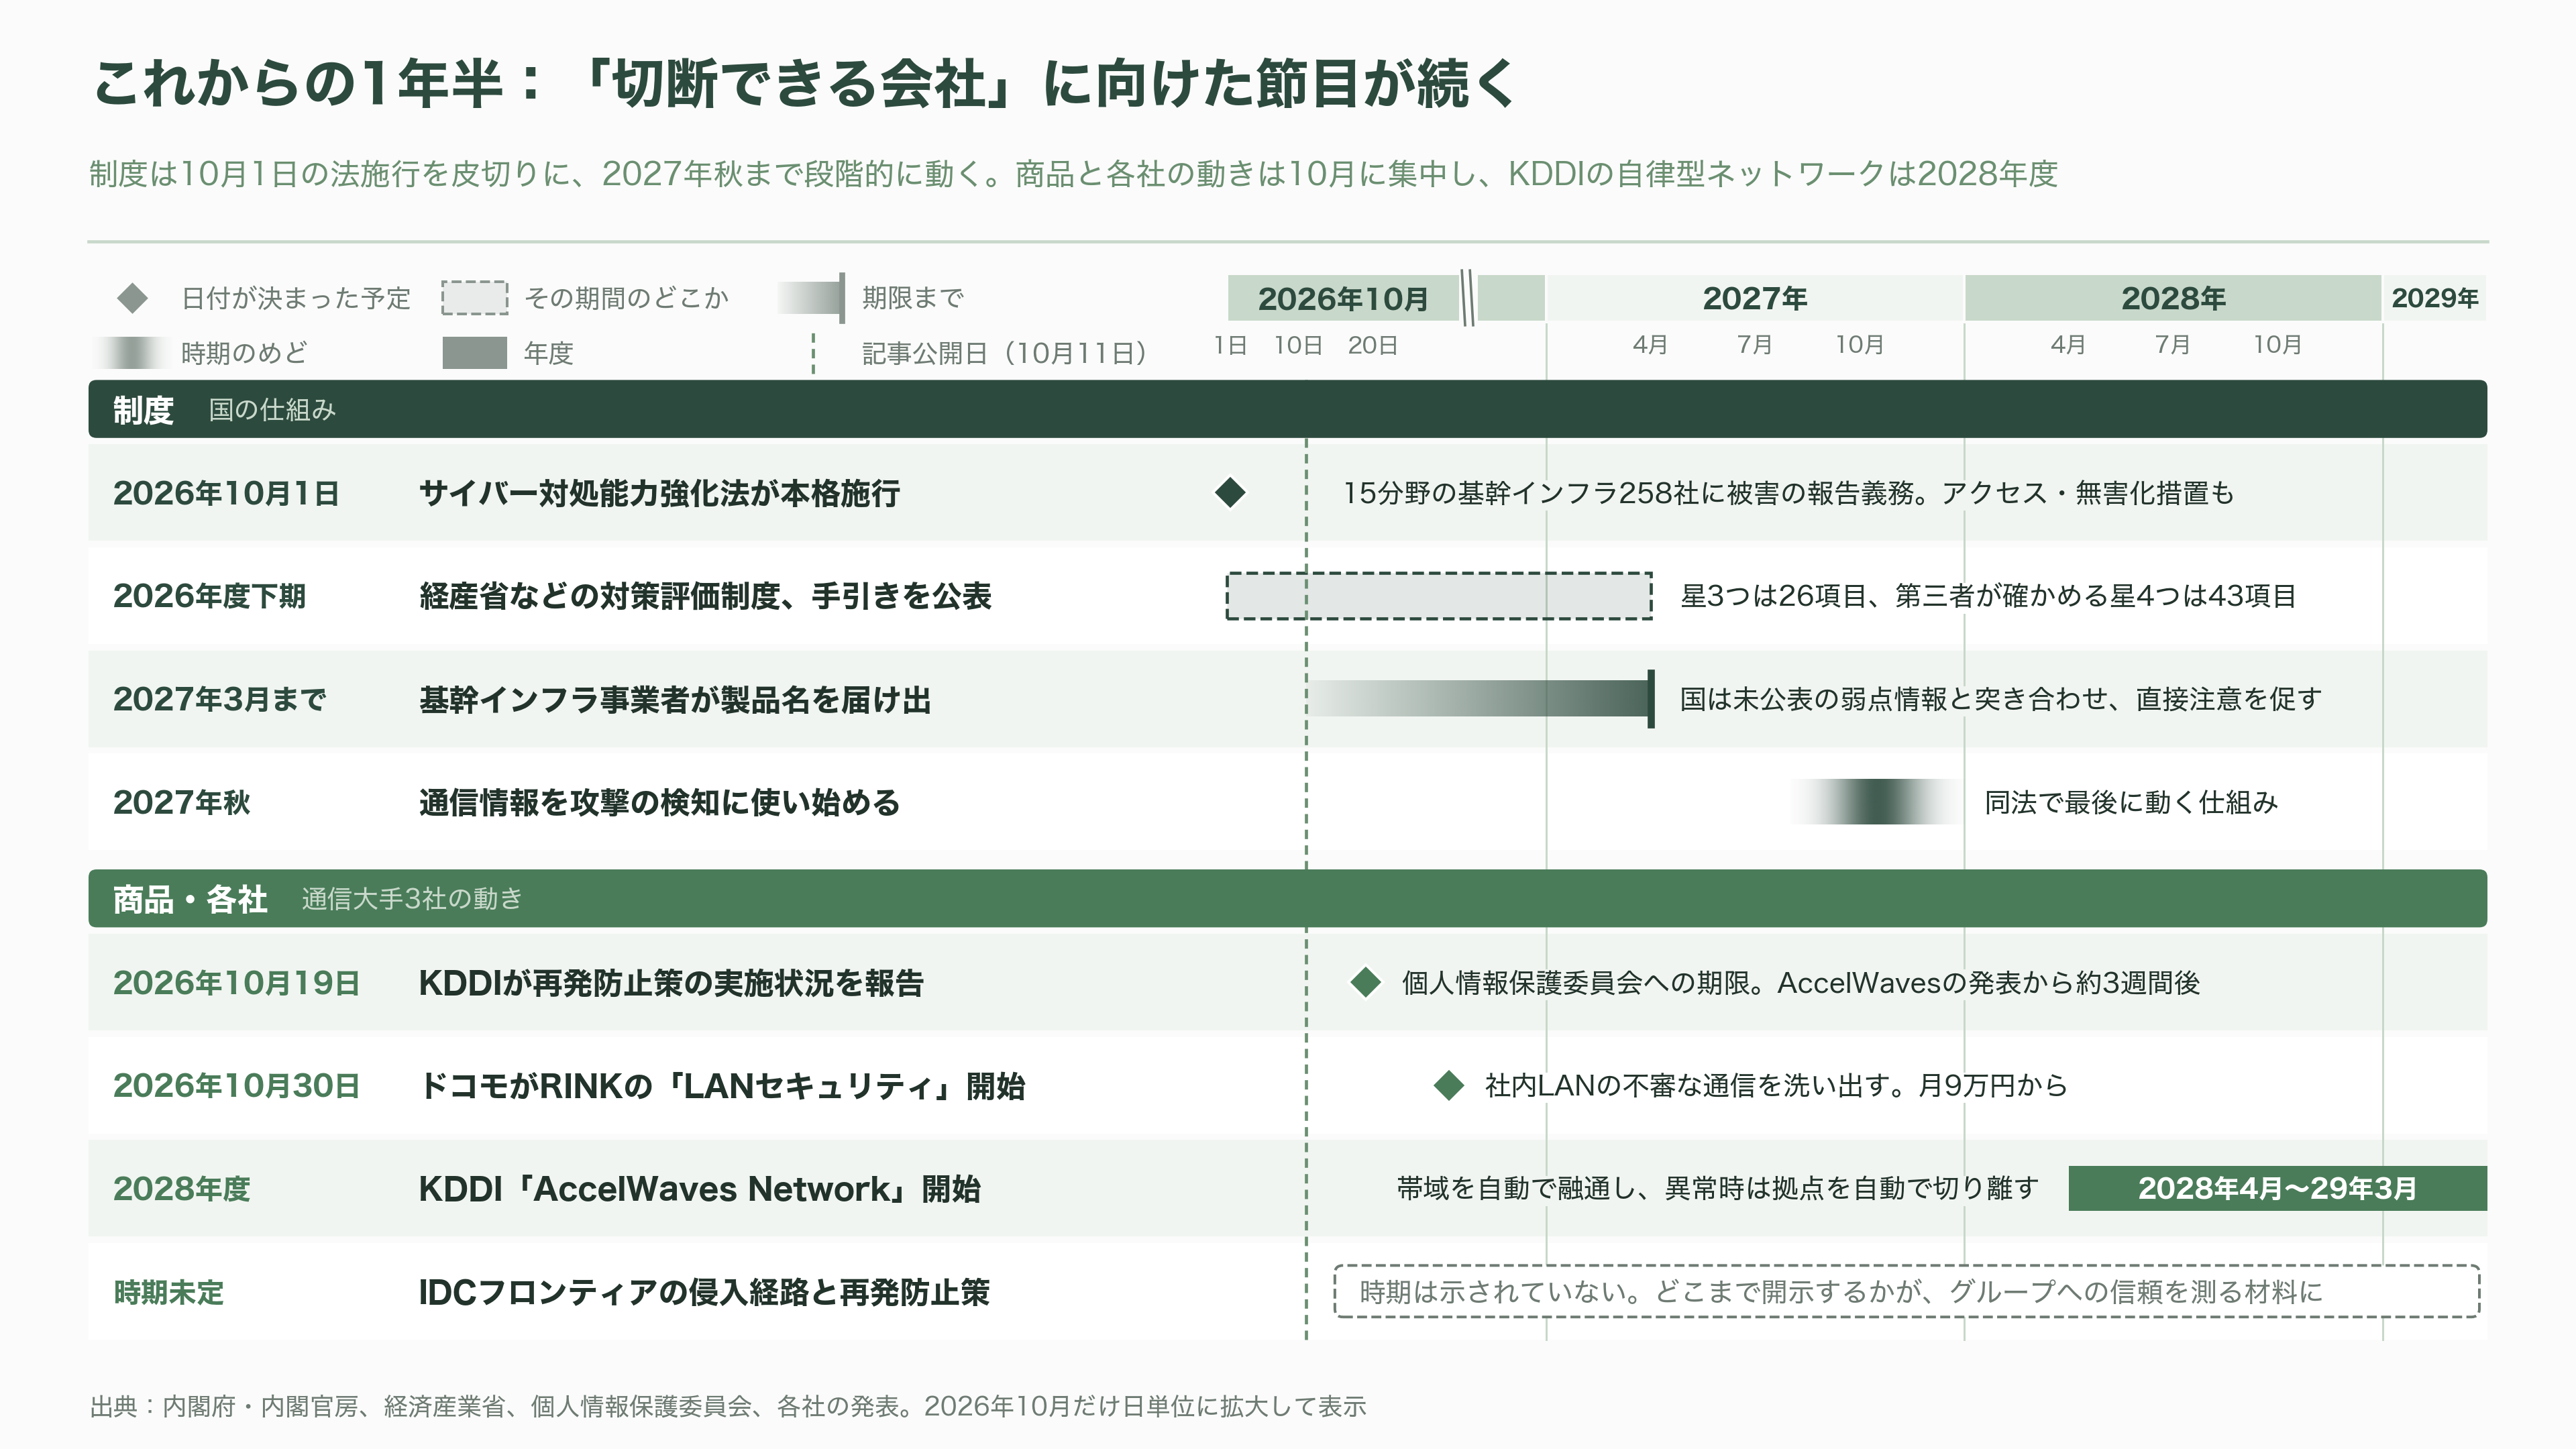Click the solid gray legend swatch for 年度

(x=475, y=353)
